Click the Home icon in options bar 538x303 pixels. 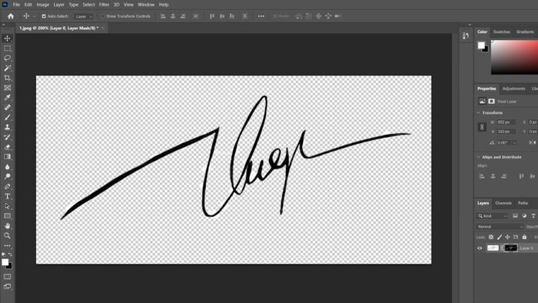(11, 16)
